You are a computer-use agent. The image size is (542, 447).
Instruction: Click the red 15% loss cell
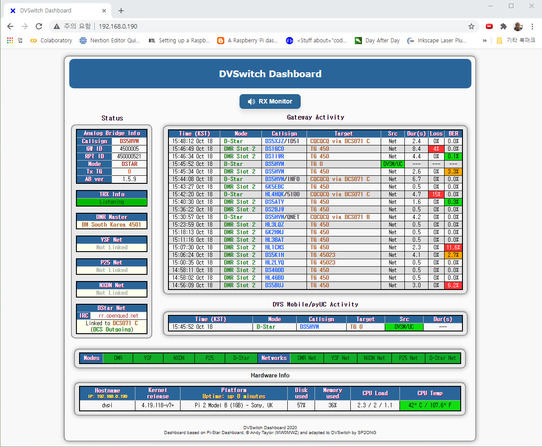pos(436,194)
